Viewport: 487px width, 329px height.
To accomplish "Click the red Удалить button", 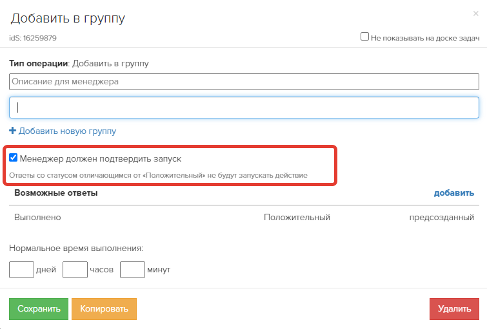I will 454,309.
